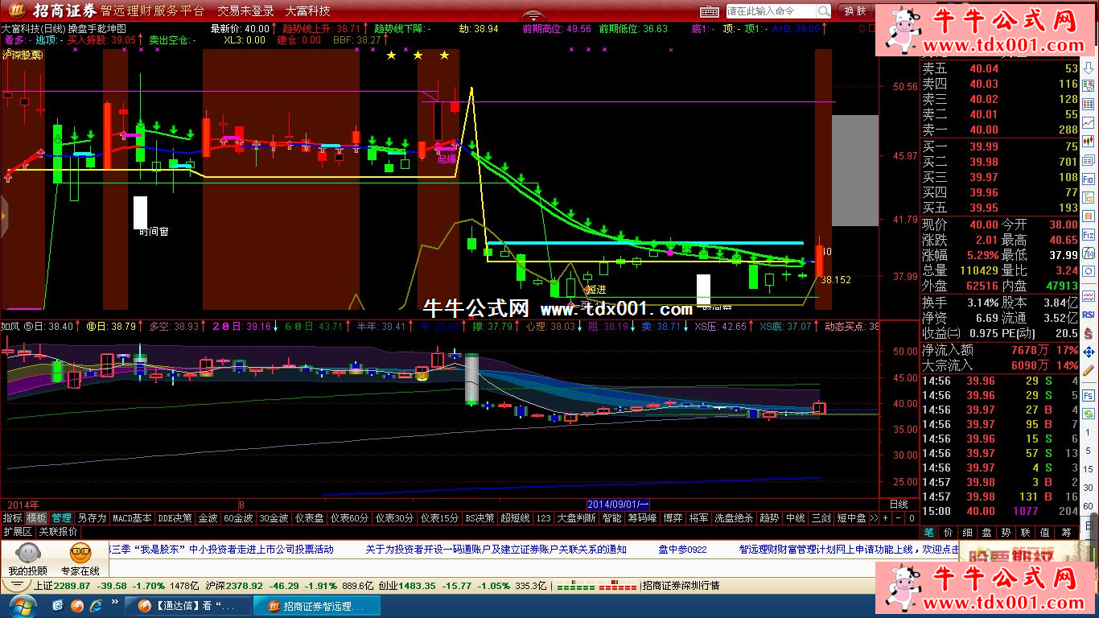This screenshot has height=618, width=1099.
Task: Type in the command input field
Action: coord(770,11)
